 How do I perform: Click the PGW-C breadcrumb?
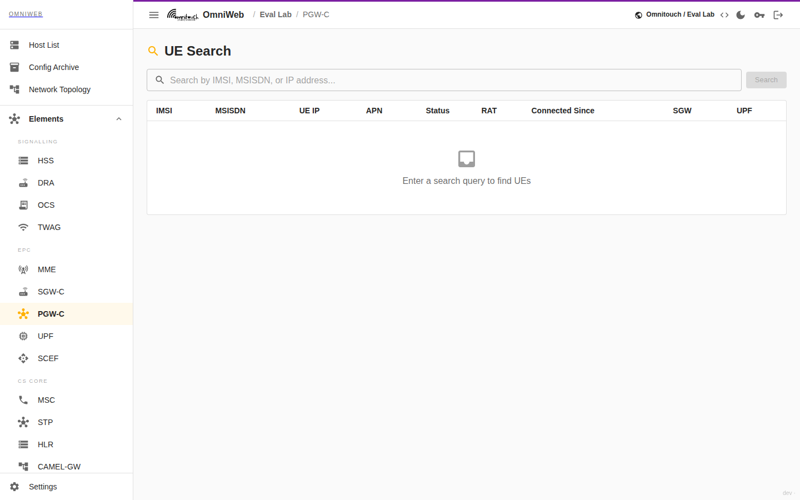[316, 14]
